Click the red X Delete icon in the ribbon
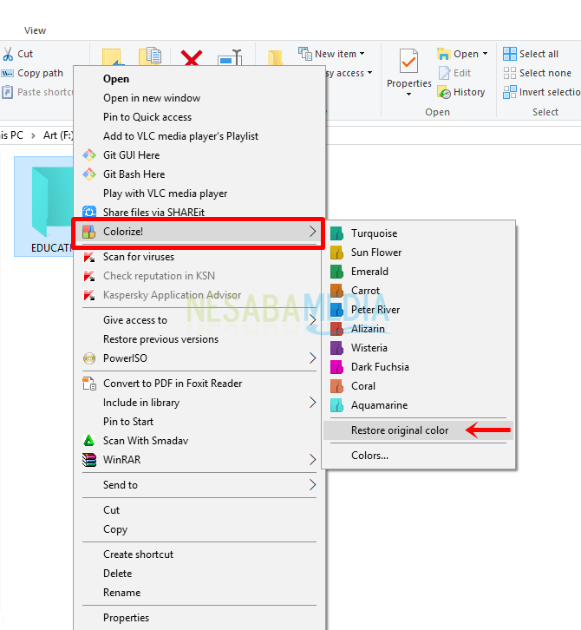The image size is (581, 630). point(191,57)
